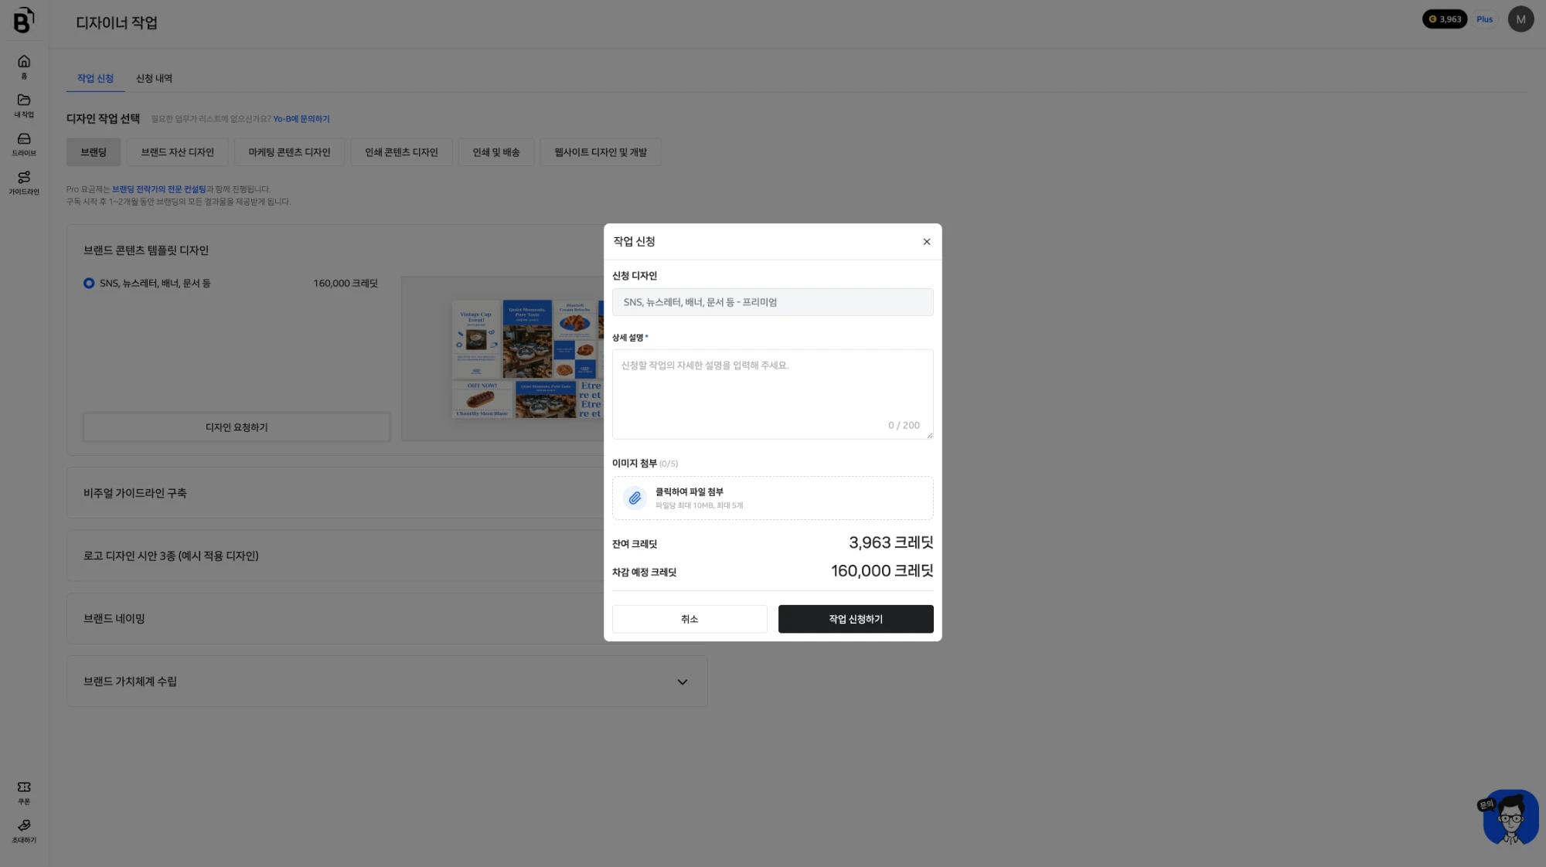
Task: Click the Plus plan badge
Action: (x=1484, y=19)
